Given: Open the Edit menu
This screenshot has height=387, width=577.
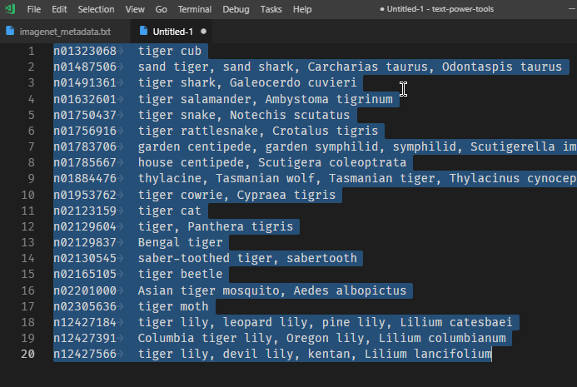Looking at the screenshot, I should pyautogui.click(x=59, y=9).
